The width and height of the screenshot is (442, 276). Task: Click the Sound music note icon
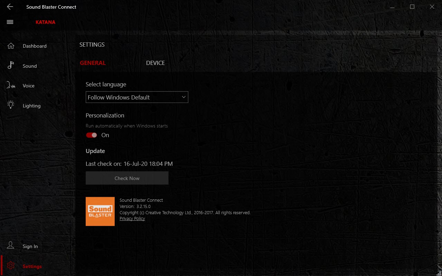pos(11,66)
